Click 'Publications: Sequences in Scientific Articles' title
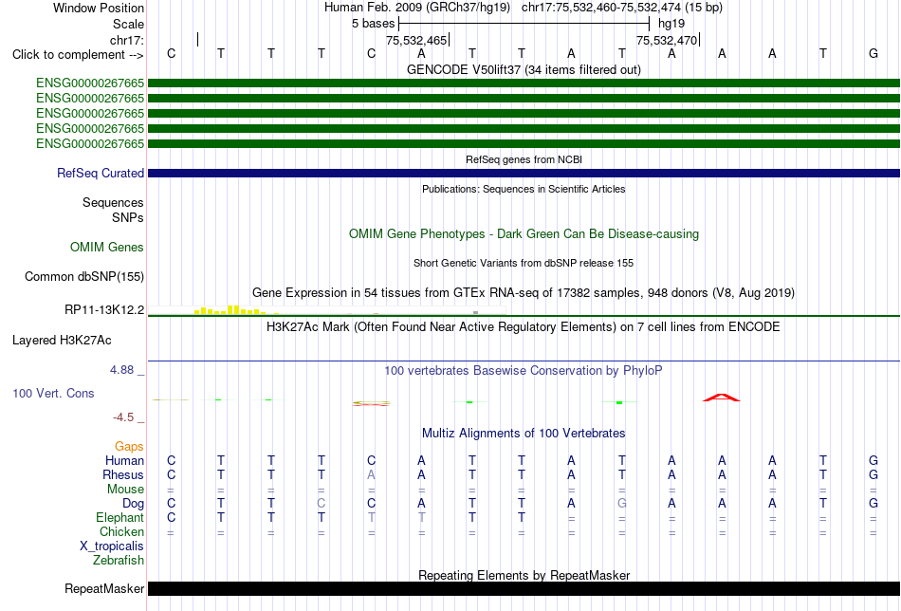Viewport: 901px width, 611px height. pos(524,189)
